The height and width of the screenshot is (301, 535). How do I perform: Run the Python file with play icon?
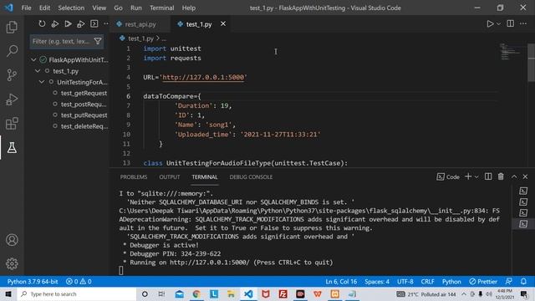click(490, 24)
